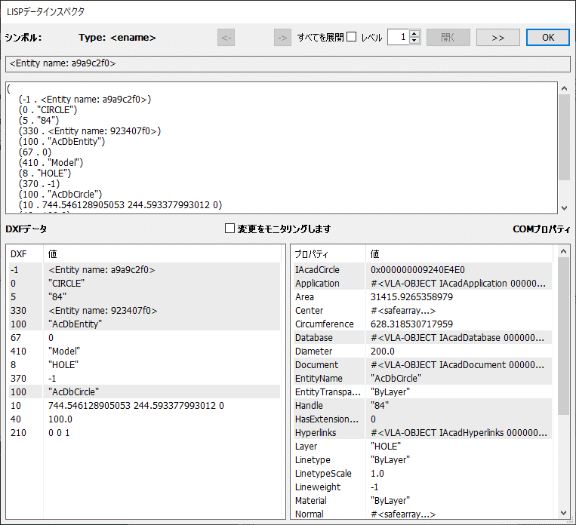Click the (370 . -1) line in LISP list

click(x=39, y=183)
